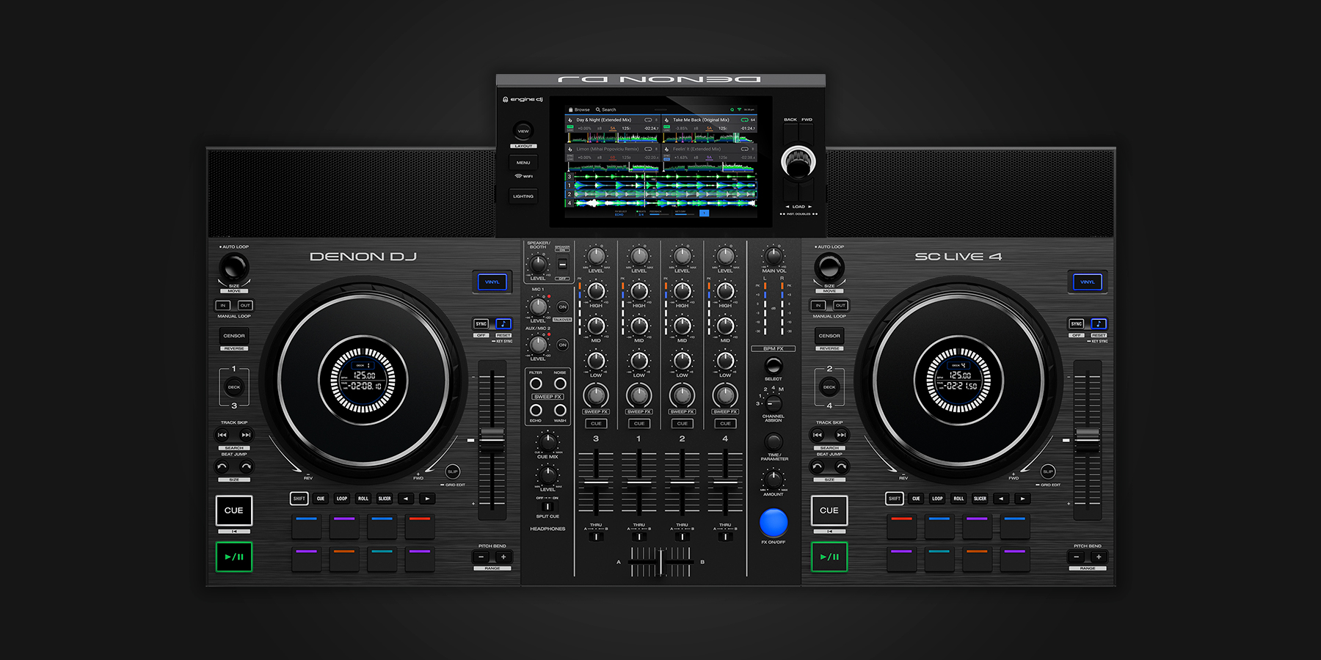Image resolution: width=1321 pixels, height=660 pixels.
Task: Hit left-arrow parameter button on left deck
Action: point(406,499)
